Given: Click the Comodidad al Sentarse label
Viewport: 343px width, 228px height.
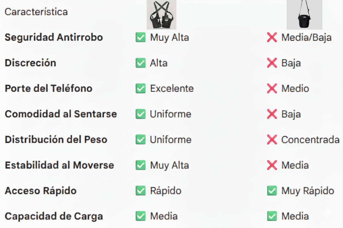Looking at the screenshot, I should 61,114.
